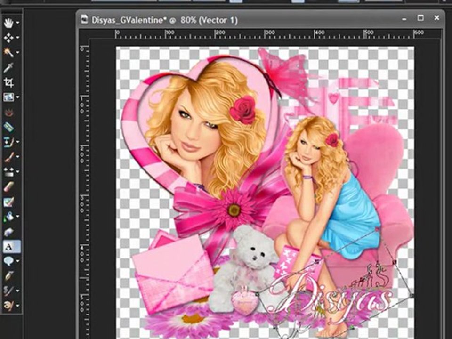Screen dimensions: 452x339
Task: Expand the Move tool flyout arrow
Action: (18, 38)
